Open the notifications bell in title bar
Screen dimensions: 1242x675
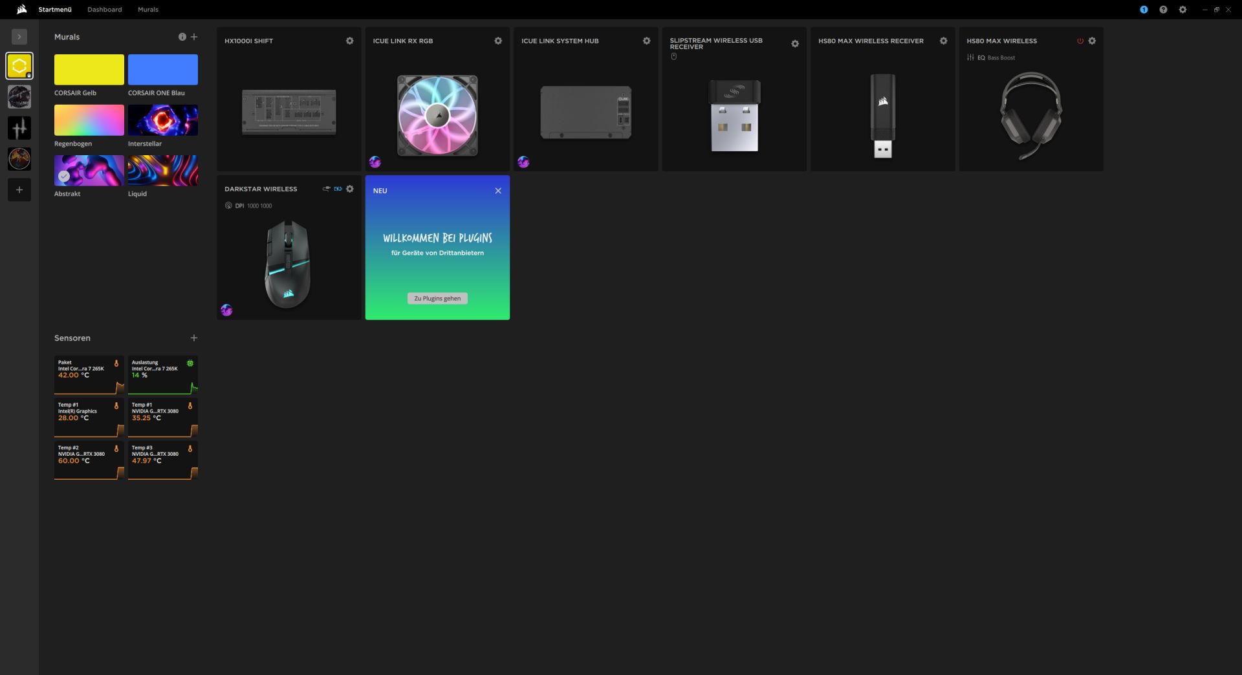click(1144, 10)
